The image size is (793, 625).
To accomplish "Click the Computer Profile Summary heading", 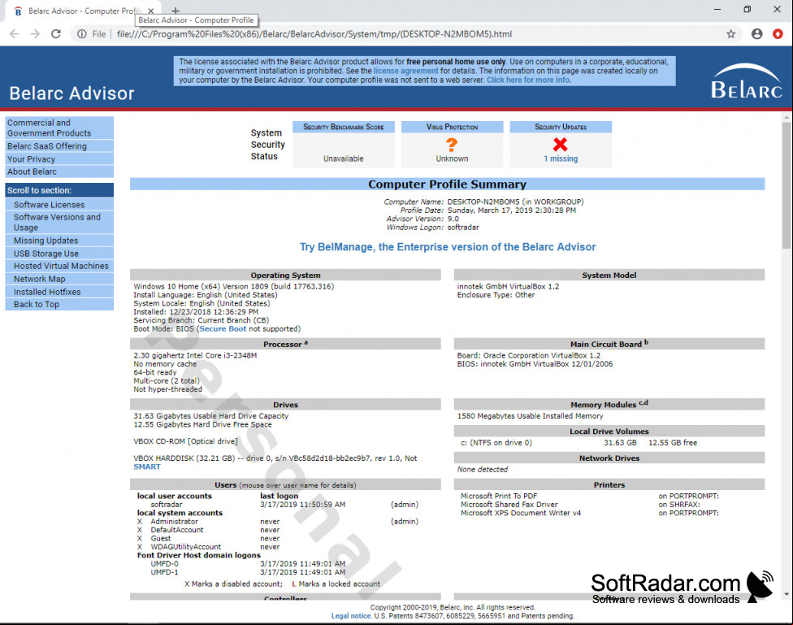I will (x=447, y=184).
